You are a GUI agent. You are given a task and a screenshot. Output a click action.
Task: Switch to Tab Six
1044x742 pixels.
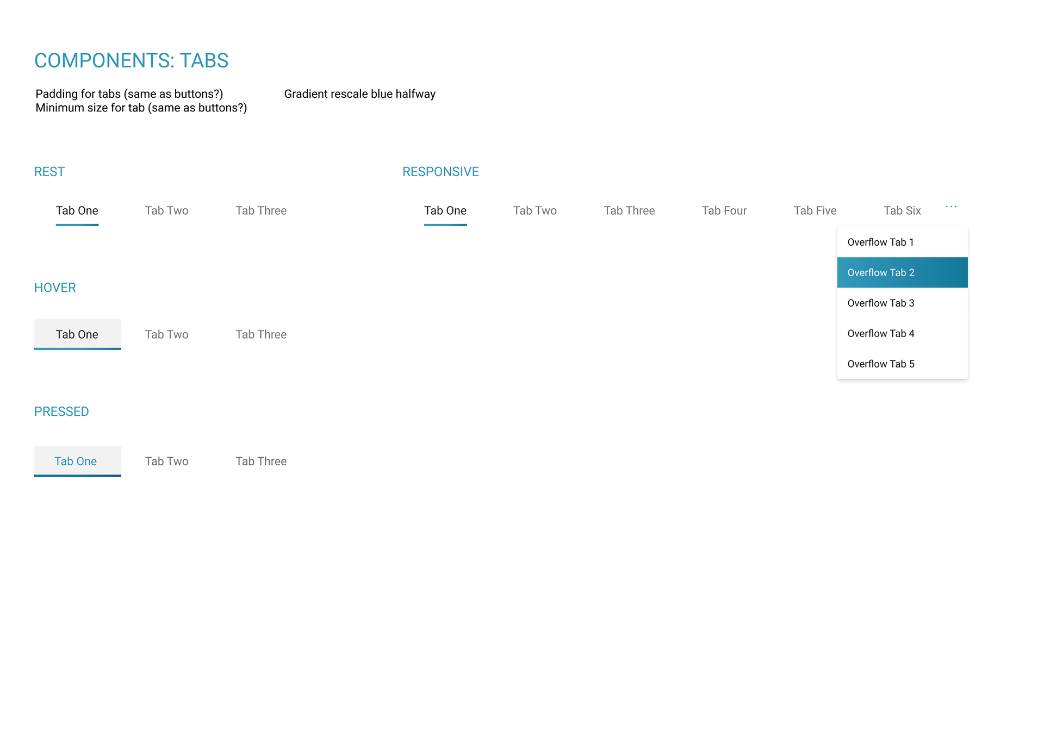pyautogui.click(x=902, y=211)
